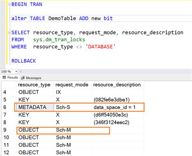Select the IX request mode cell
The width and height of the screenshot is (192, 156).
(x=73, y=92)
